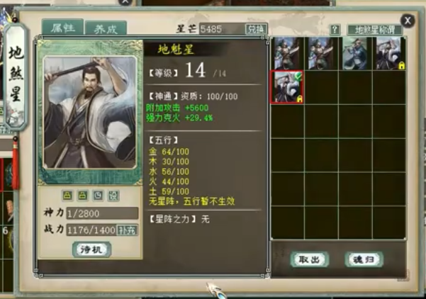Select the locked general in top row

pos(389,54)
